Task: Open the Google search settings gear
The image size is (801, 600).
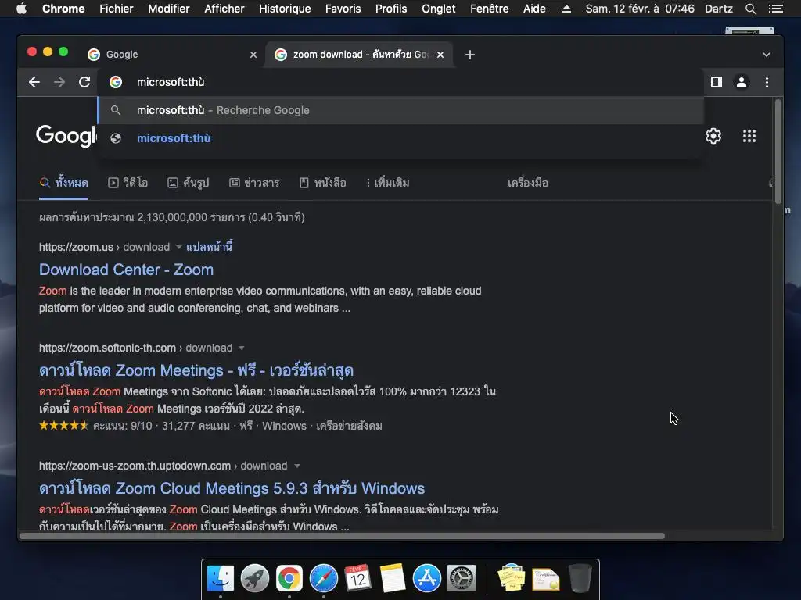Action: coord(713,136)
